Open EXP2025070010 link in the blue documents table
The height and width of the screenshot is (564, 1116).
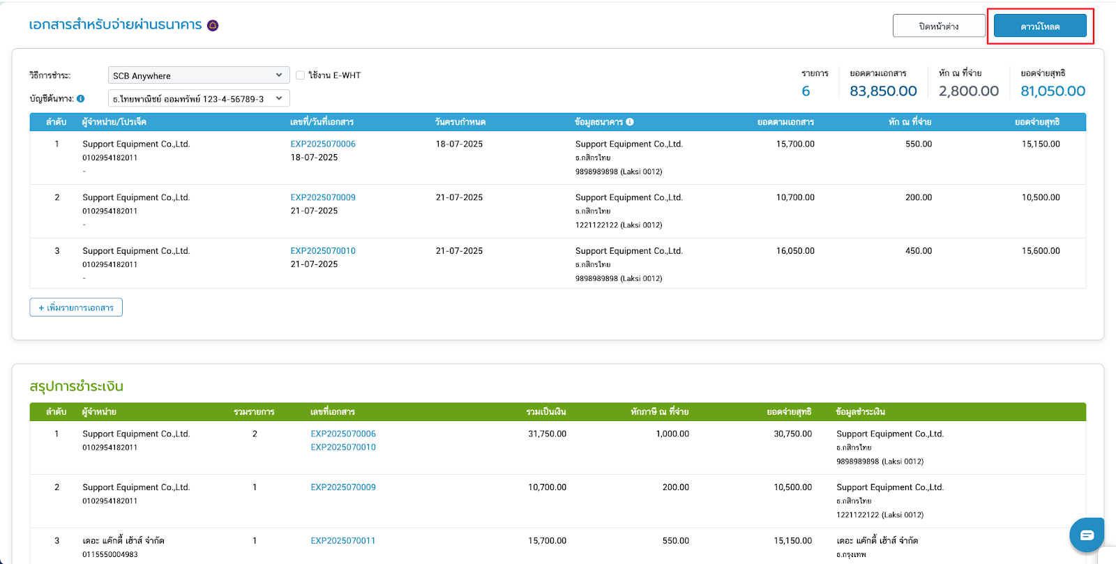click(x=323, y=251)
